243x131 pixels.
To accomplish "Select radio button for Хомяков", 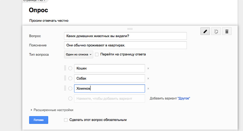I will point(70,88).
